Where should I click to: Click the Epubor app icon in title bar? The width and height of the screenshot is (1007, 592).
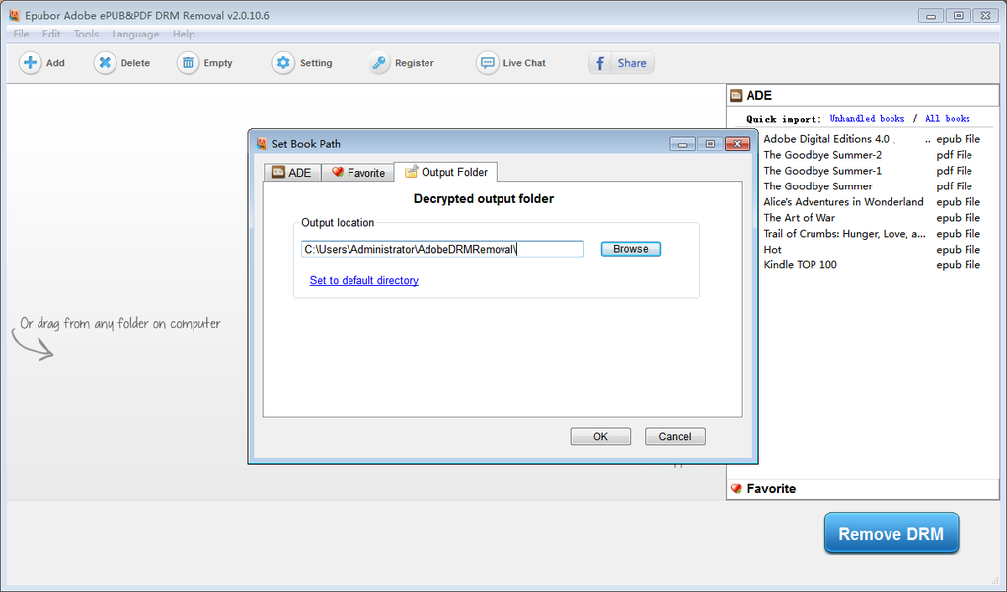pos(14,15)
